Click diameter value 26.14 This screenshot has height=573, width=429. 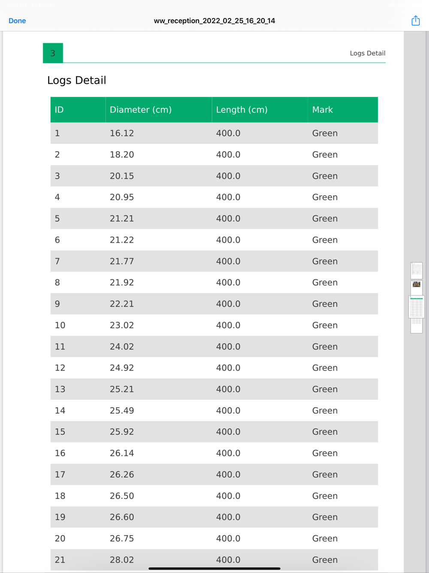pyautogui.click(x=122, y=453)
